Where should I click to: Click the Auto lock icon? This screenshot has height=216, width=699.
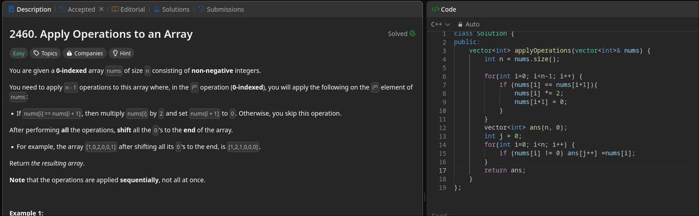coord(461,24)
